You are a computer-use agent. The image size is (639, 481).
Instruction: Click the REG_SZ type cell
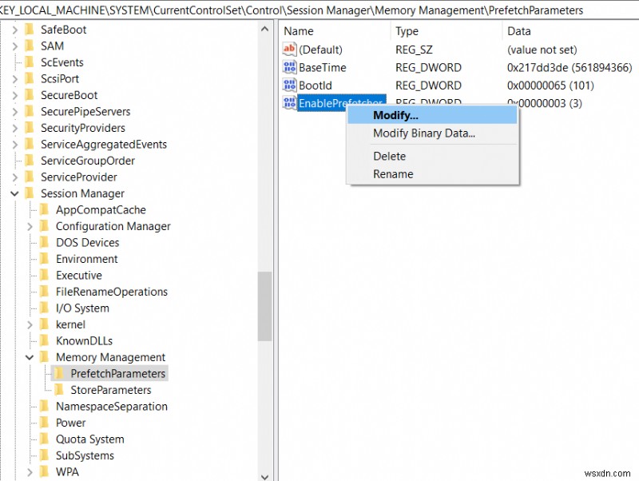click(414, 50)
